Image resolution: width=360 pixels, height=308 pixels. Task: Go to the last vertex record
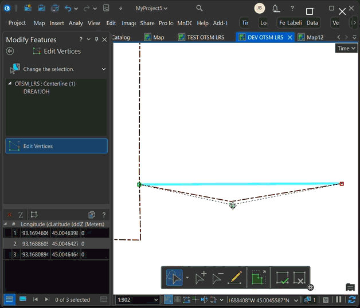click(x=47, y=299)
